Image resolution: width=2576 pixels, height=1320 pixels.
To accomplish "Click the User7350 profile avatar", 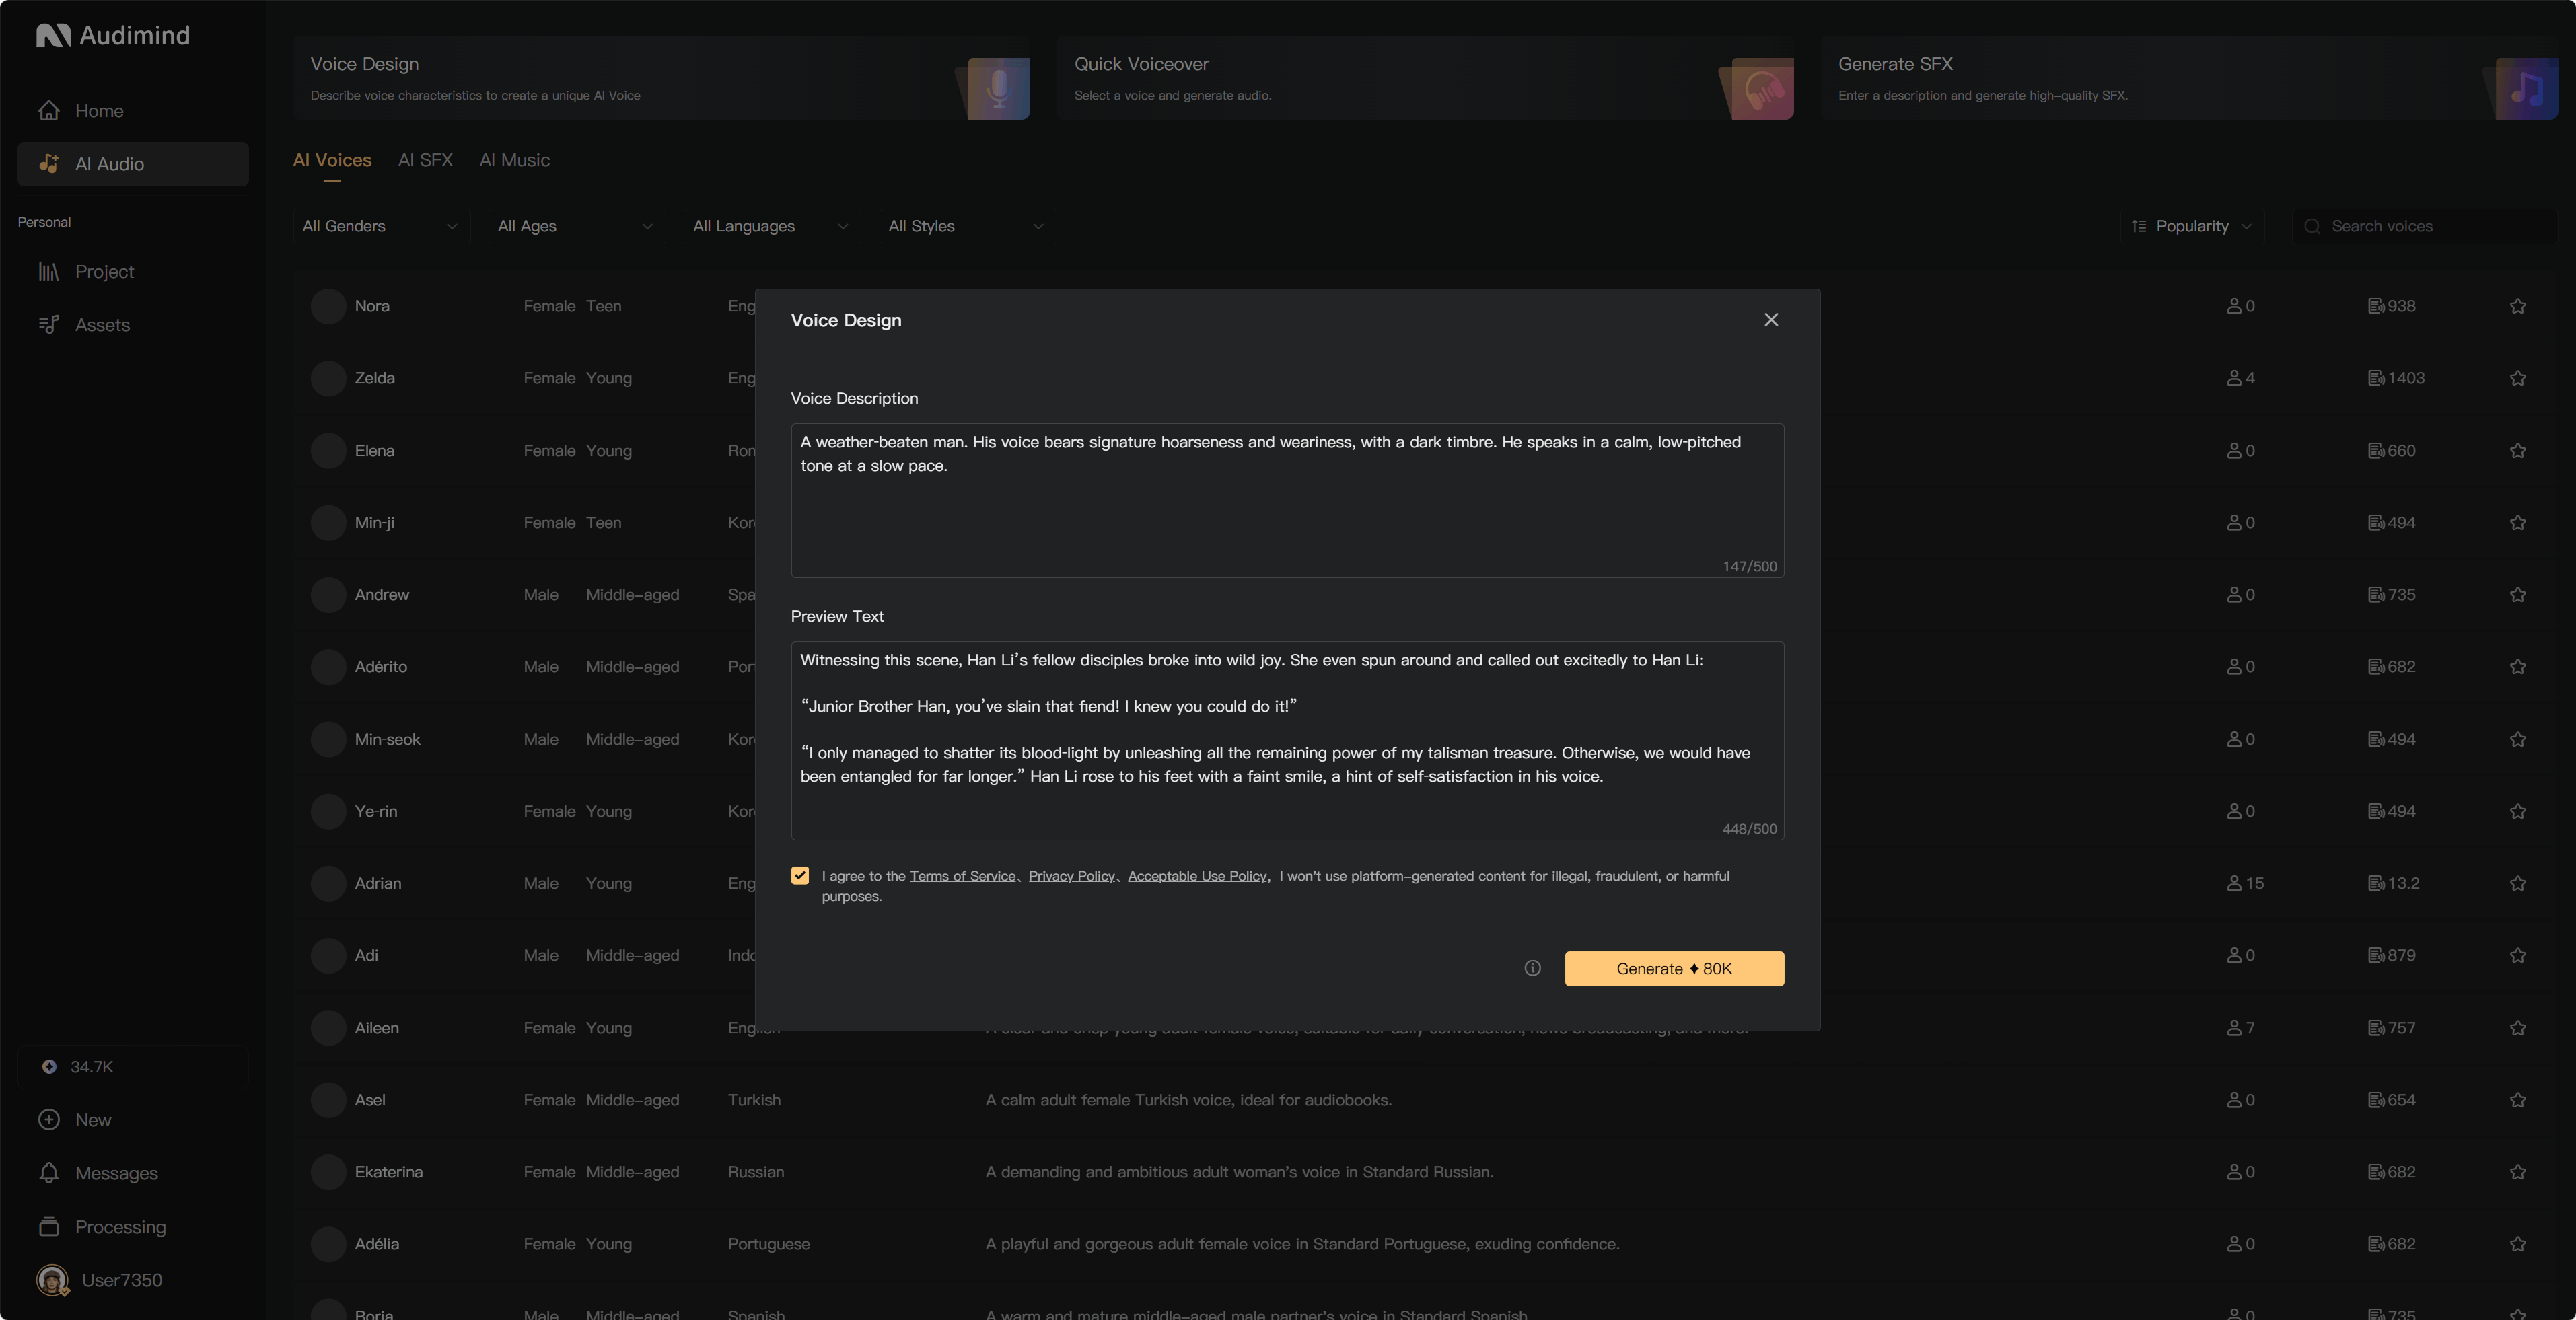I will (x=52, y=1280).
